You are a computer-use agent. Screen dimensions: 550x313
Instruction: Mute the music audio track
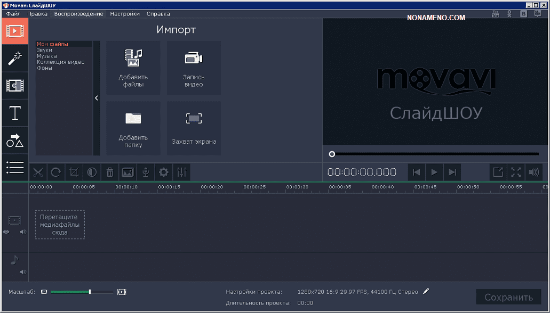point(22,272)
